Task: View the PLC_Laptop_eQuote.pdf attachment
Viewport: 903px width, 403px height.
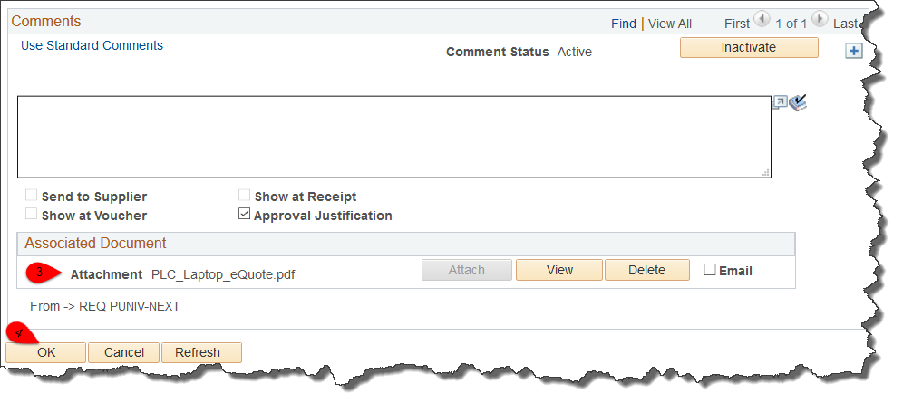Action: 558,270
